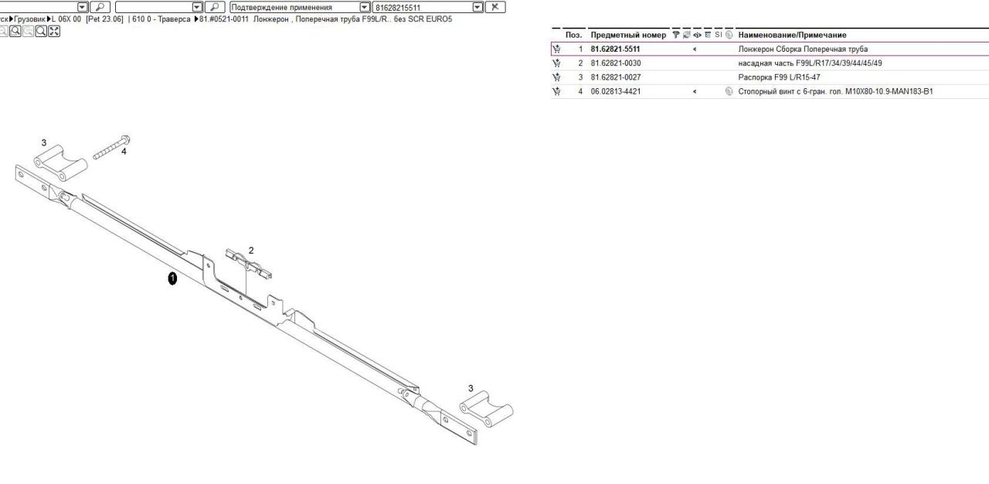Click the leftmost magnifier search button
Screen dimensions: 989x484
pyautogui.click(x=100, y=7)
